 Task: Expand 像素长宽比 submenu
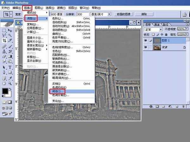tap(36, 45)
